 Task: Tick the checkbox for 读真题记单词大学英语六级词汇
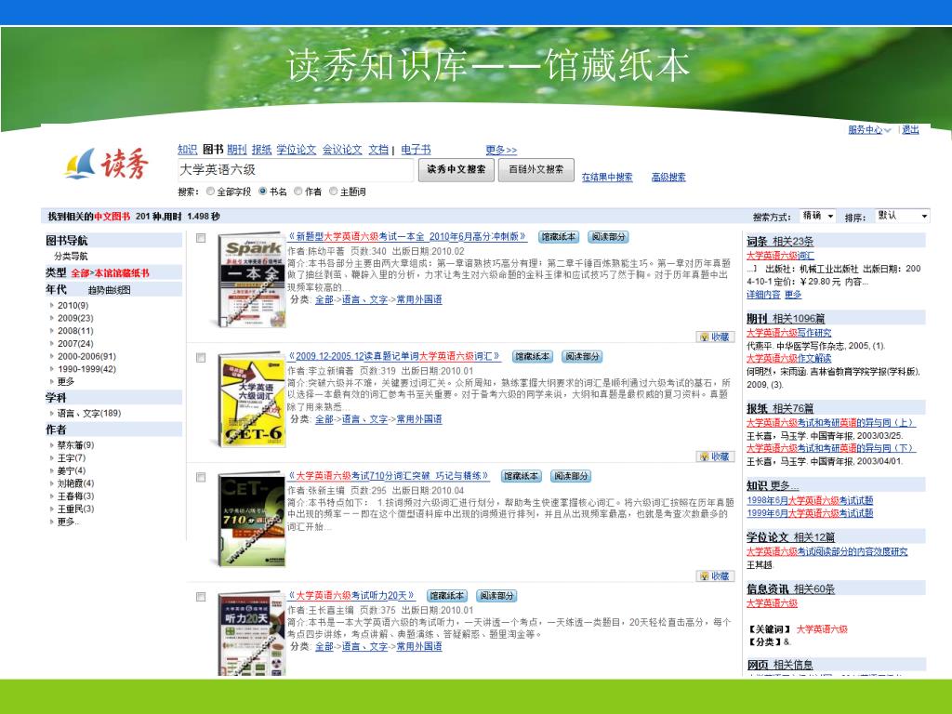tap(201, 358)
